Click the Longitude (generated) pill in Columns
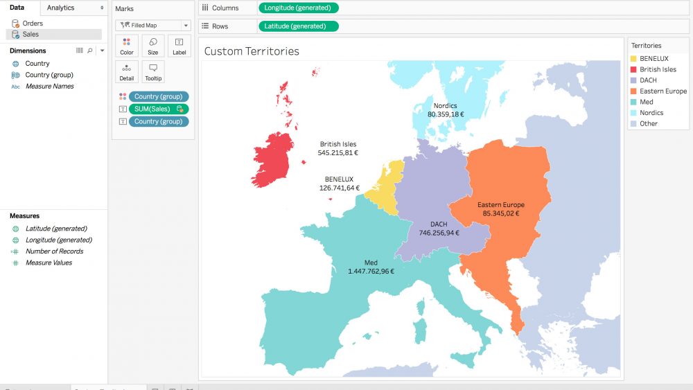This screenshot has width=693, height=390. point(299,8)
